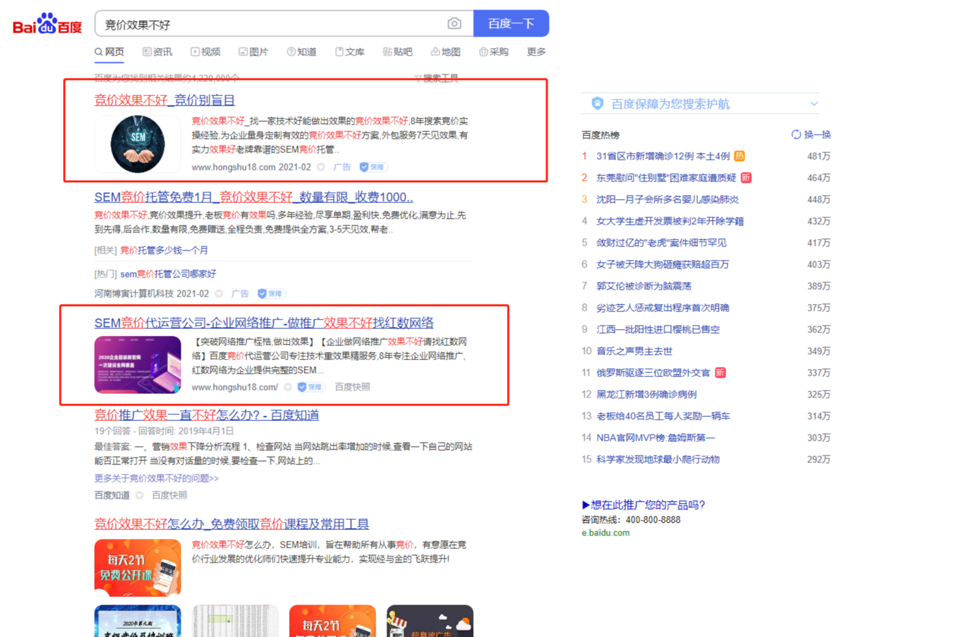
Task: Go to the 文库 tab
Action: coord(349,52)
